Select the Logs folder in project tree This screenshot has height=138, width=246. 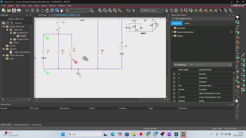(x=12, y=58)
